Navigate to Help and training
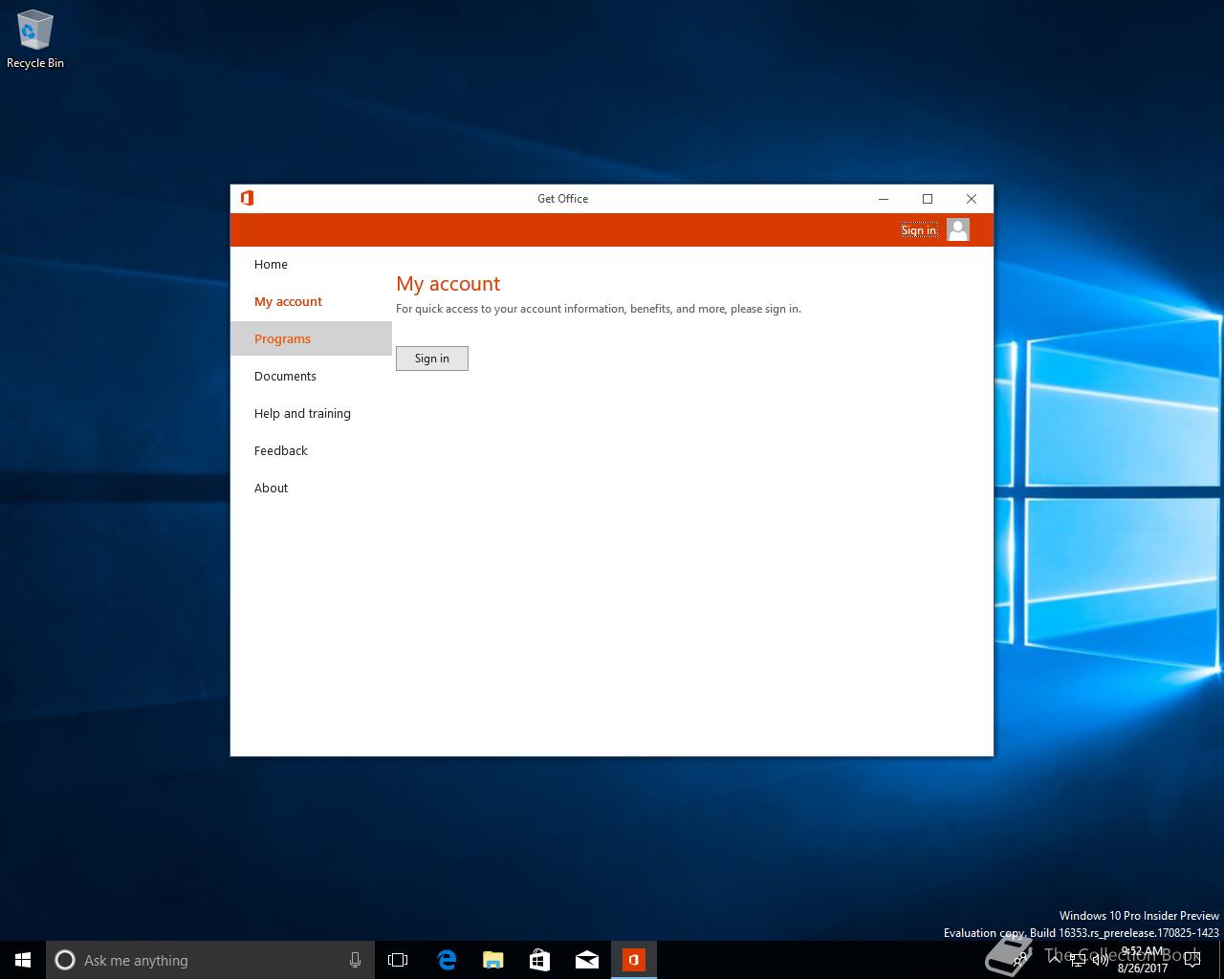This screenshot has height=979, width=1224. pos(302,413)
